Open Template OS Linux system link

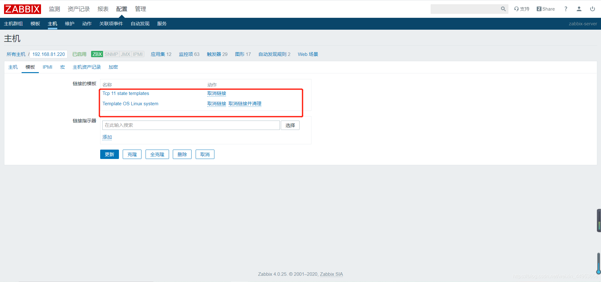pos(131,104)
